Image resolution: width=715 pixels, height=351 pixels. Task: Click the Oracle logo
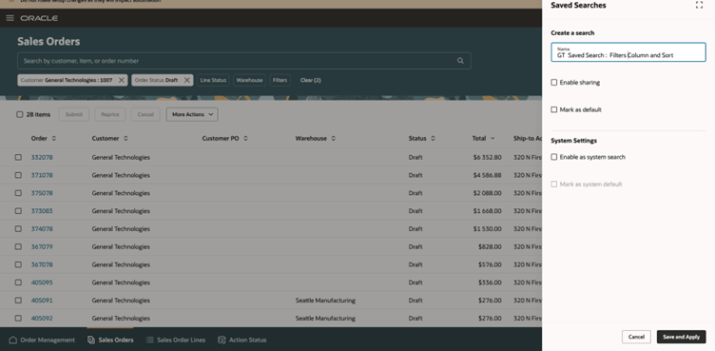39,18
